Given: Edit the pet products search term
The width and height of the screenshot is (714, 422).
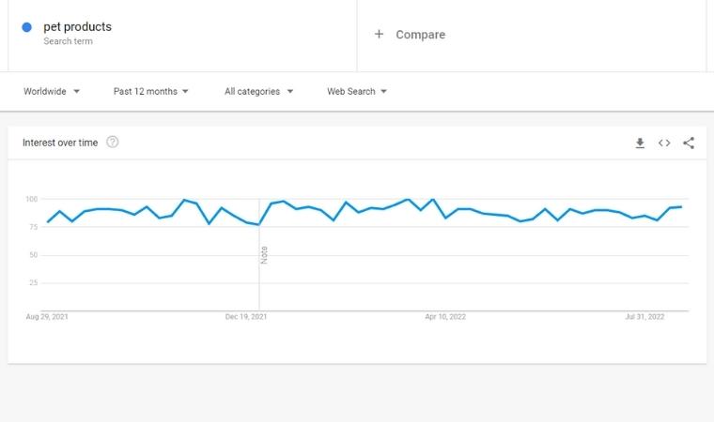Looking at the screenshot, I should (77, 27).
